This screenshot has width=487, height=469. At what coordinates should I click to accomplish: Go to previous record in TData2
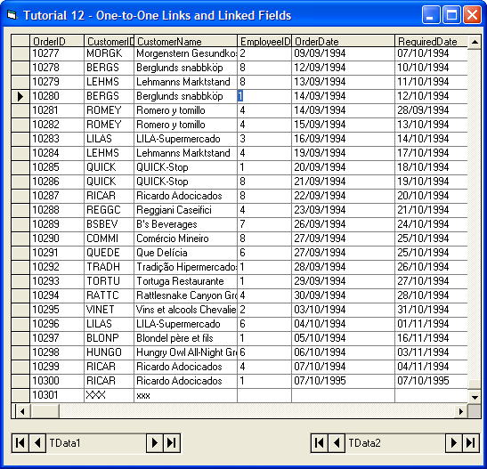click(x=337, y=442)
